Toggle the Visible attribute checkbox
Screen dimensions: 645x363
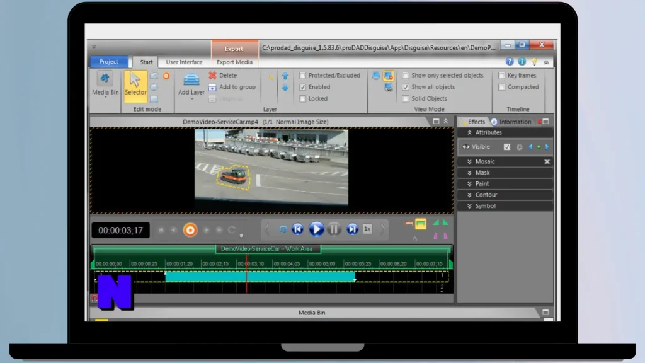click(507, 147)
